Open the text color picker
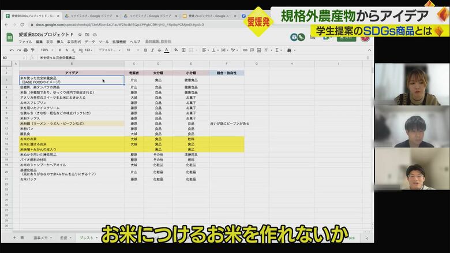The height and width of the screenshot is (253, 450). [x=167, y=50]
